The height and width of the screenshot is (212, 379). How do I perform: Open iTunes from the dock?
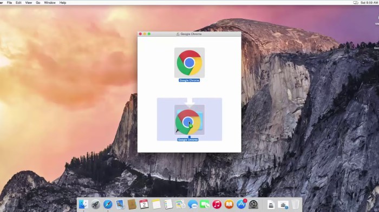(217, 204)
